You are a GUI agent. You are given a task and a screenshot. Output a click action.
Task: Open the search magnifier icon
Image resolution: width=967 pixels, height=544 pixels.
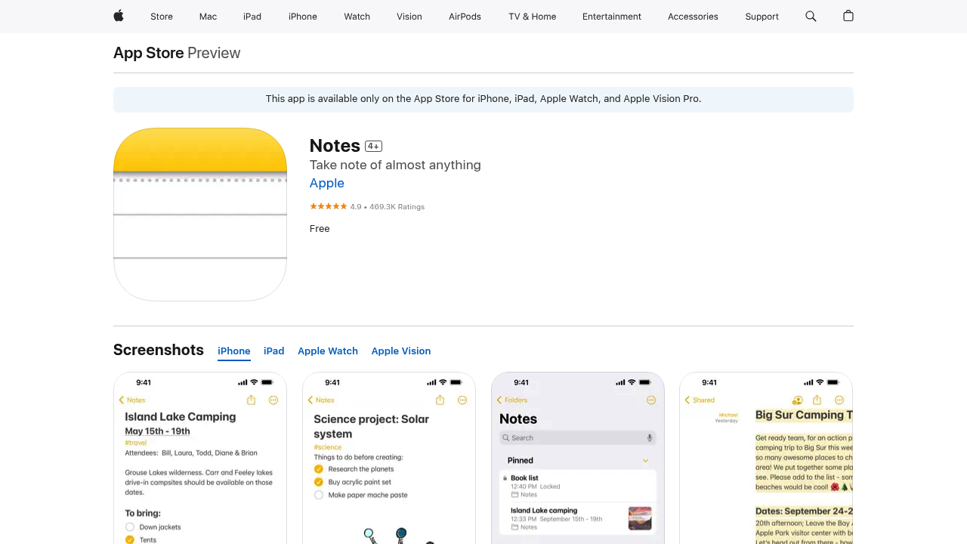(811, 16)
